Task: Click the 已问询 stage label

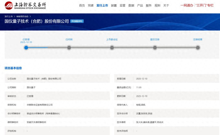Action: 69,39
